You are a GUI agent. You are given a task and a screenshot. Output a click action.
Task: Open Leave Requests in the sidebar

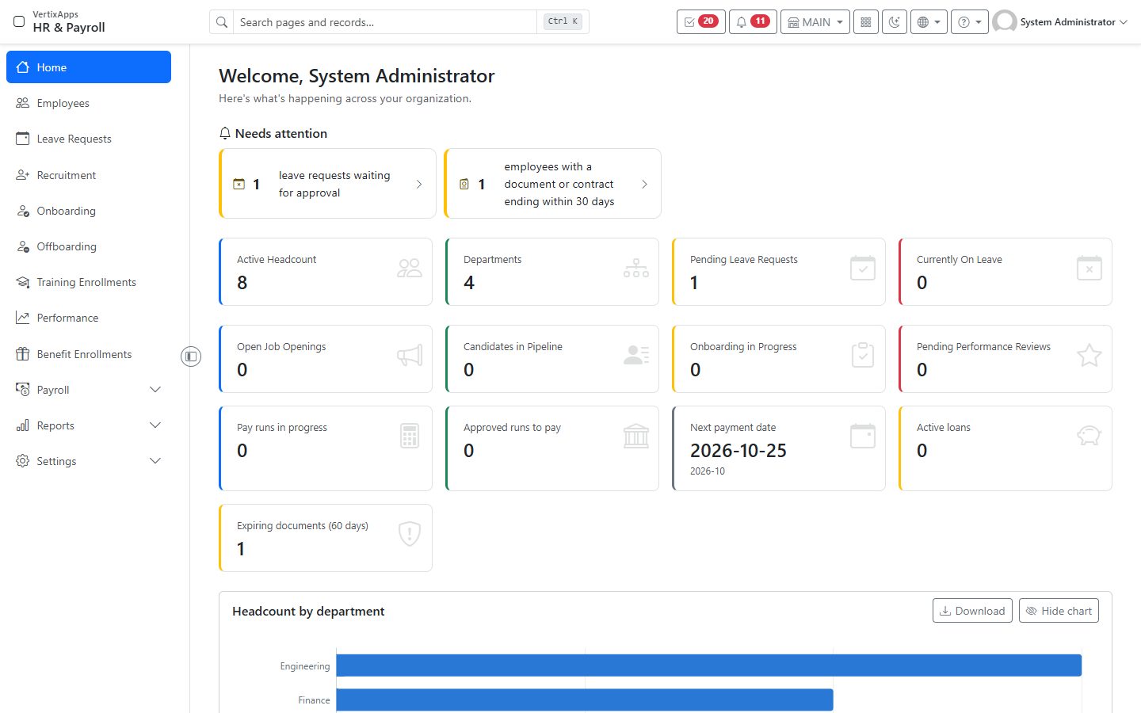click(x=89, y=139)
